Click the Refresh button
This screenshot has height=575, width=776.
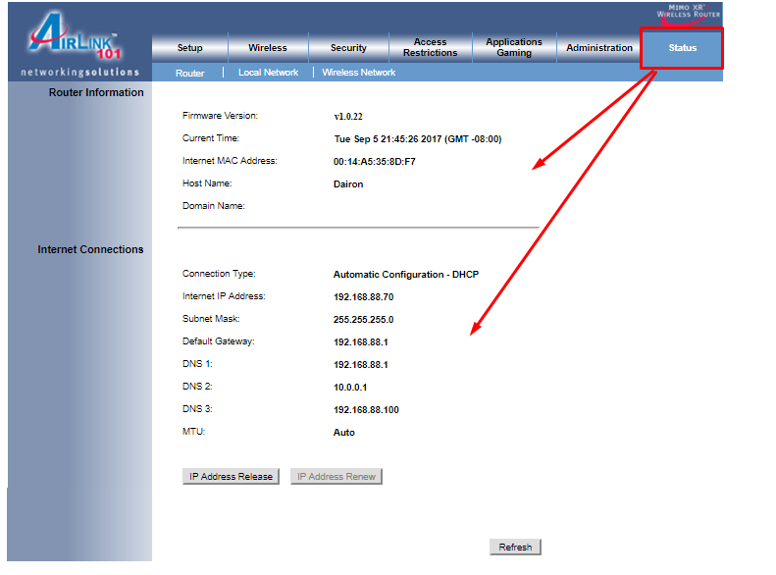click(x=515, y=547)
